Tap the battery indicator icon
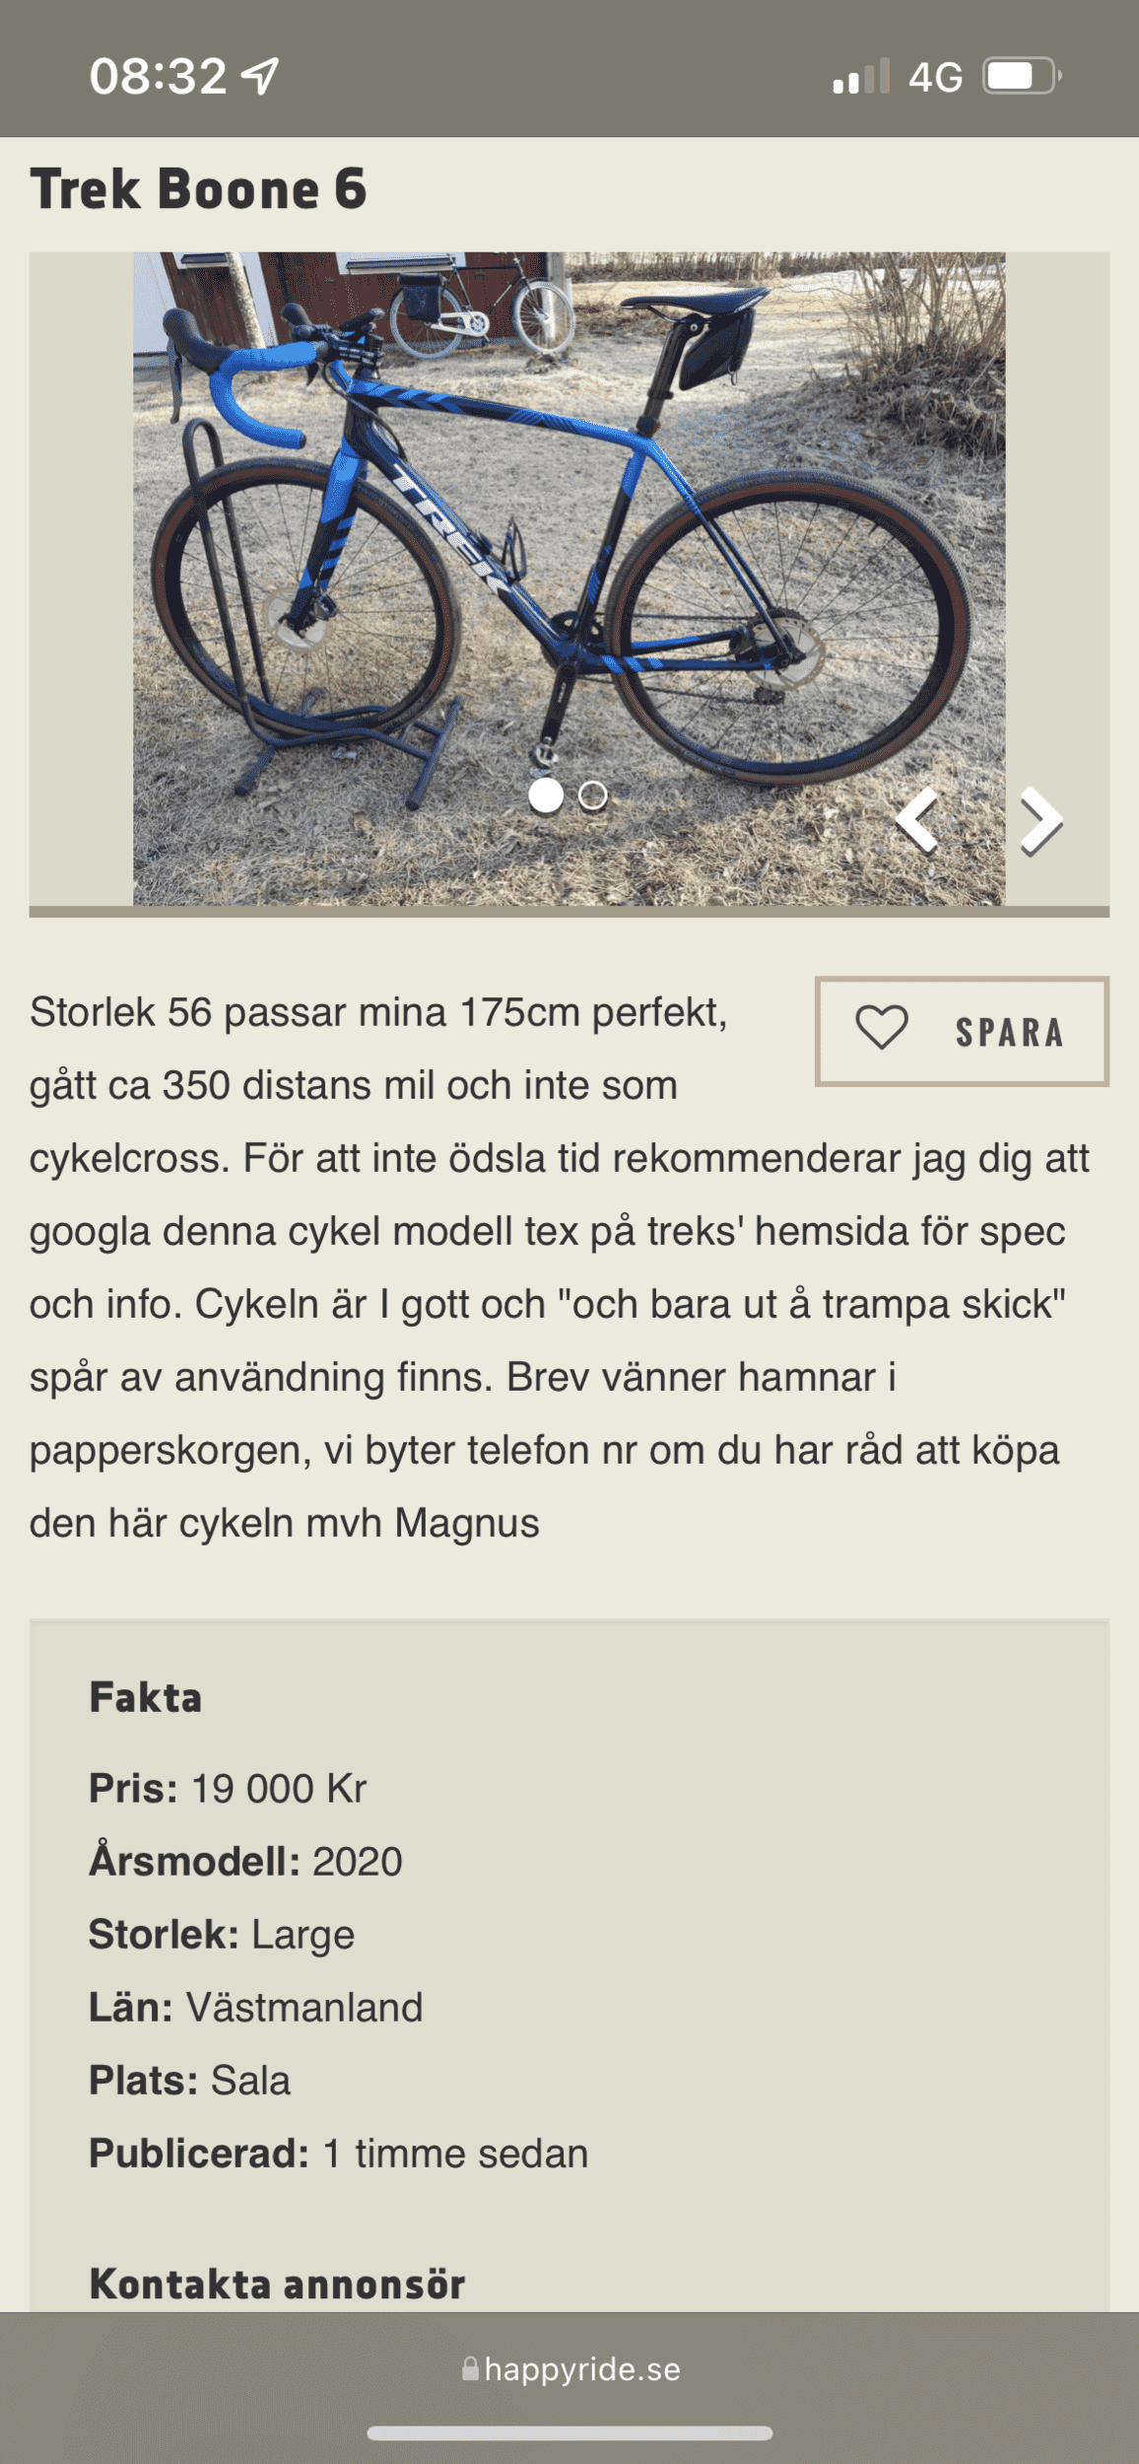 [1021, 77]
